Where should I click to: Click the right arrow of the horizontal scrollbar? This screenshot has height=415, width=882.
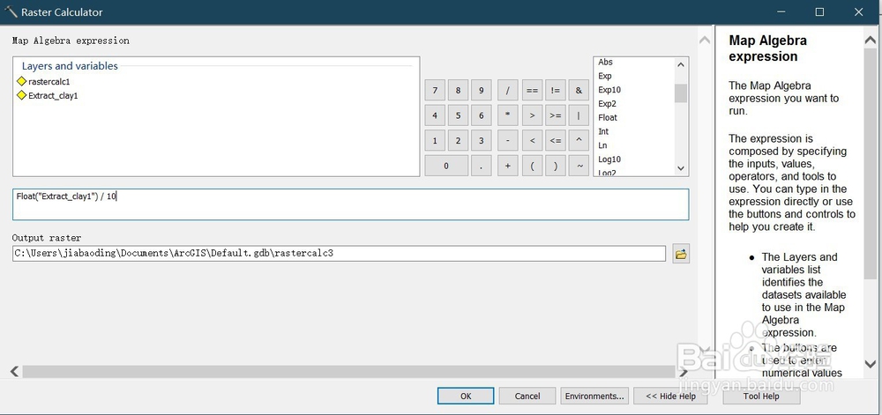coord(684,371)
